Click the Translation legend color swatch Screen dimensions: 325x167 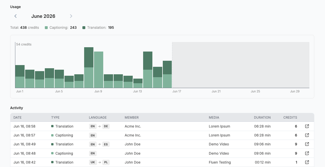click(84, 28)
